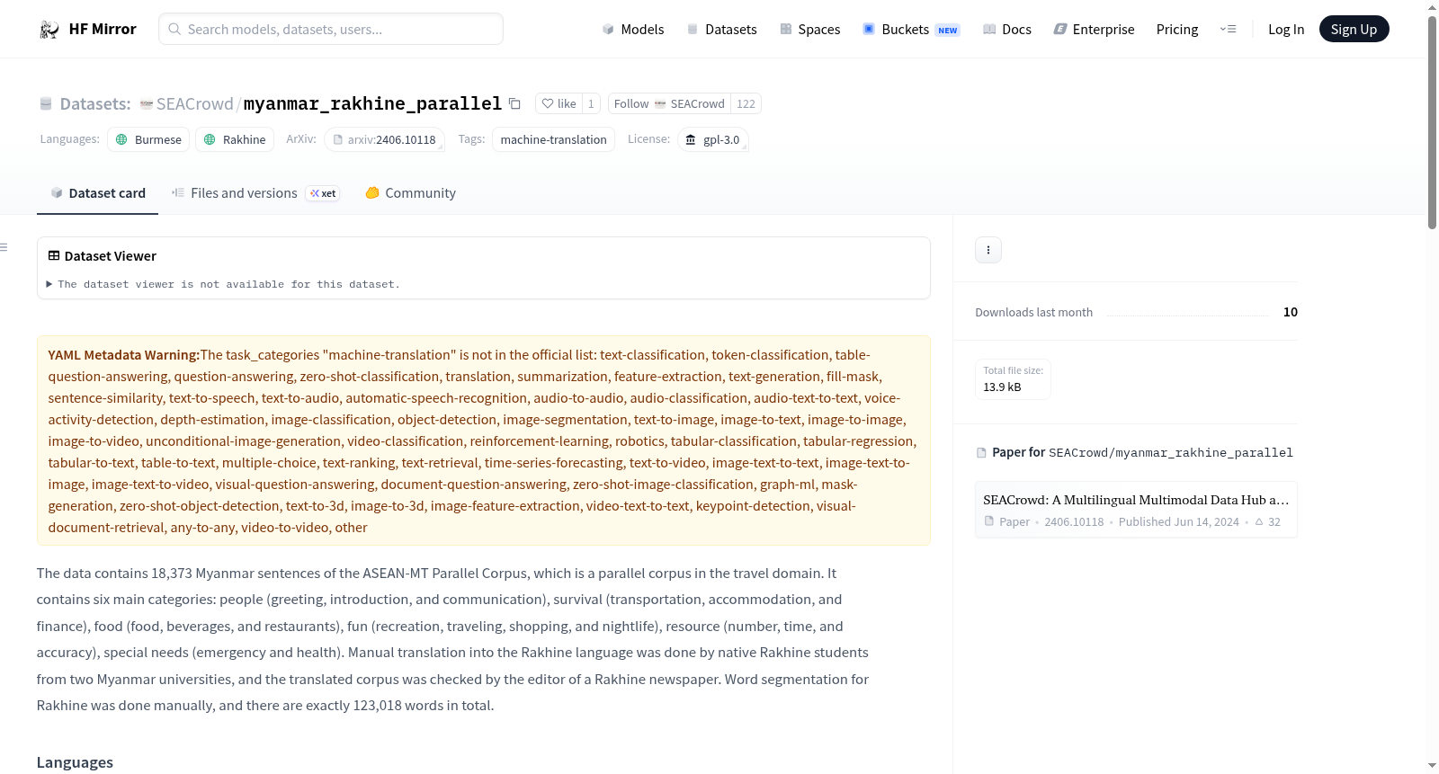
Task: Click the three-dot options button in sidebar
Action: pyautogui.click(x=988, y=250)
